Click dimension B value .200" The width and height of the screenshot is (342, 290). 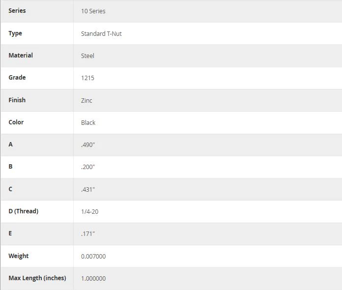(x=88, y=167)
